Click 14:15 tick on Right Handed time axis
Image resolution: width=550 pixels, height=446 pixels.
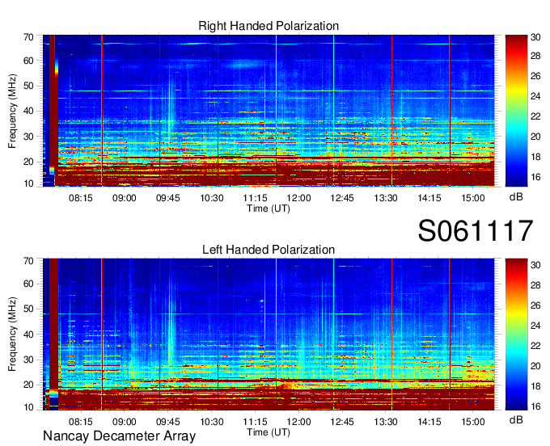pyautogui.click(x=429, y=198)
